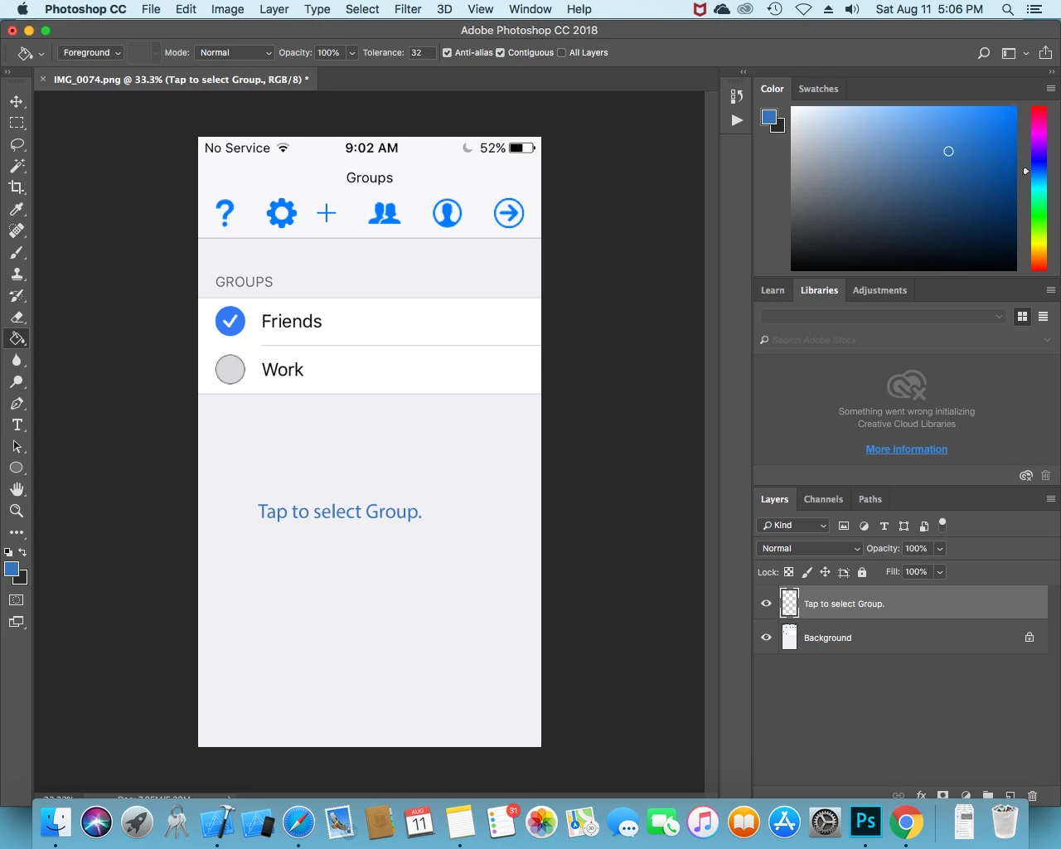Select the Paint Bucket tool

point(17,338)
